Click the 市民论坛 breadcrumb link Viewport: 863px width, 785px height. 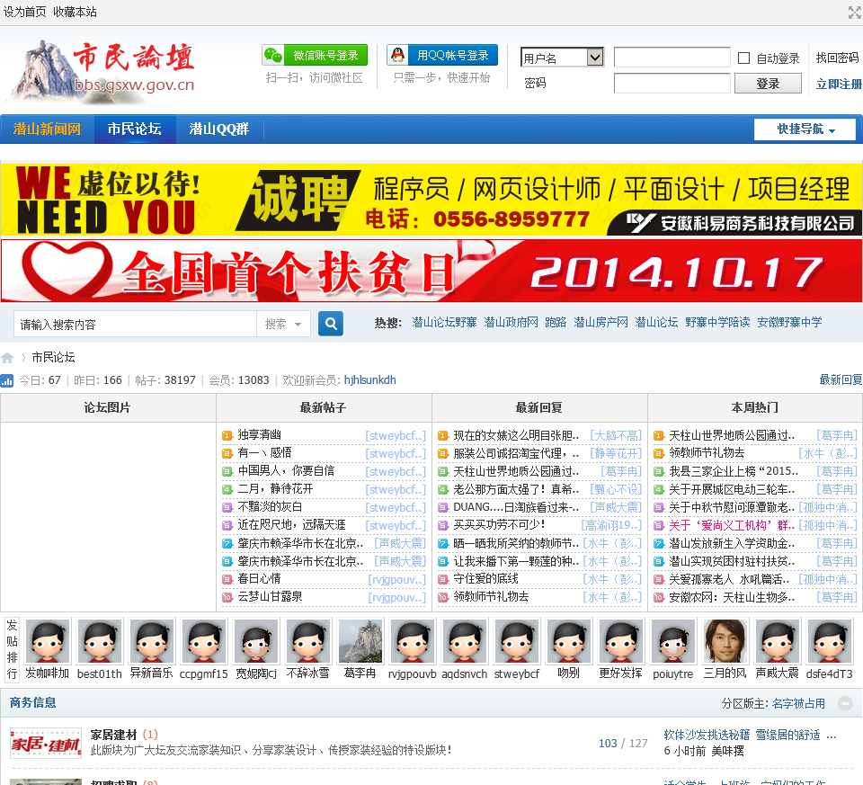[53, 357]
